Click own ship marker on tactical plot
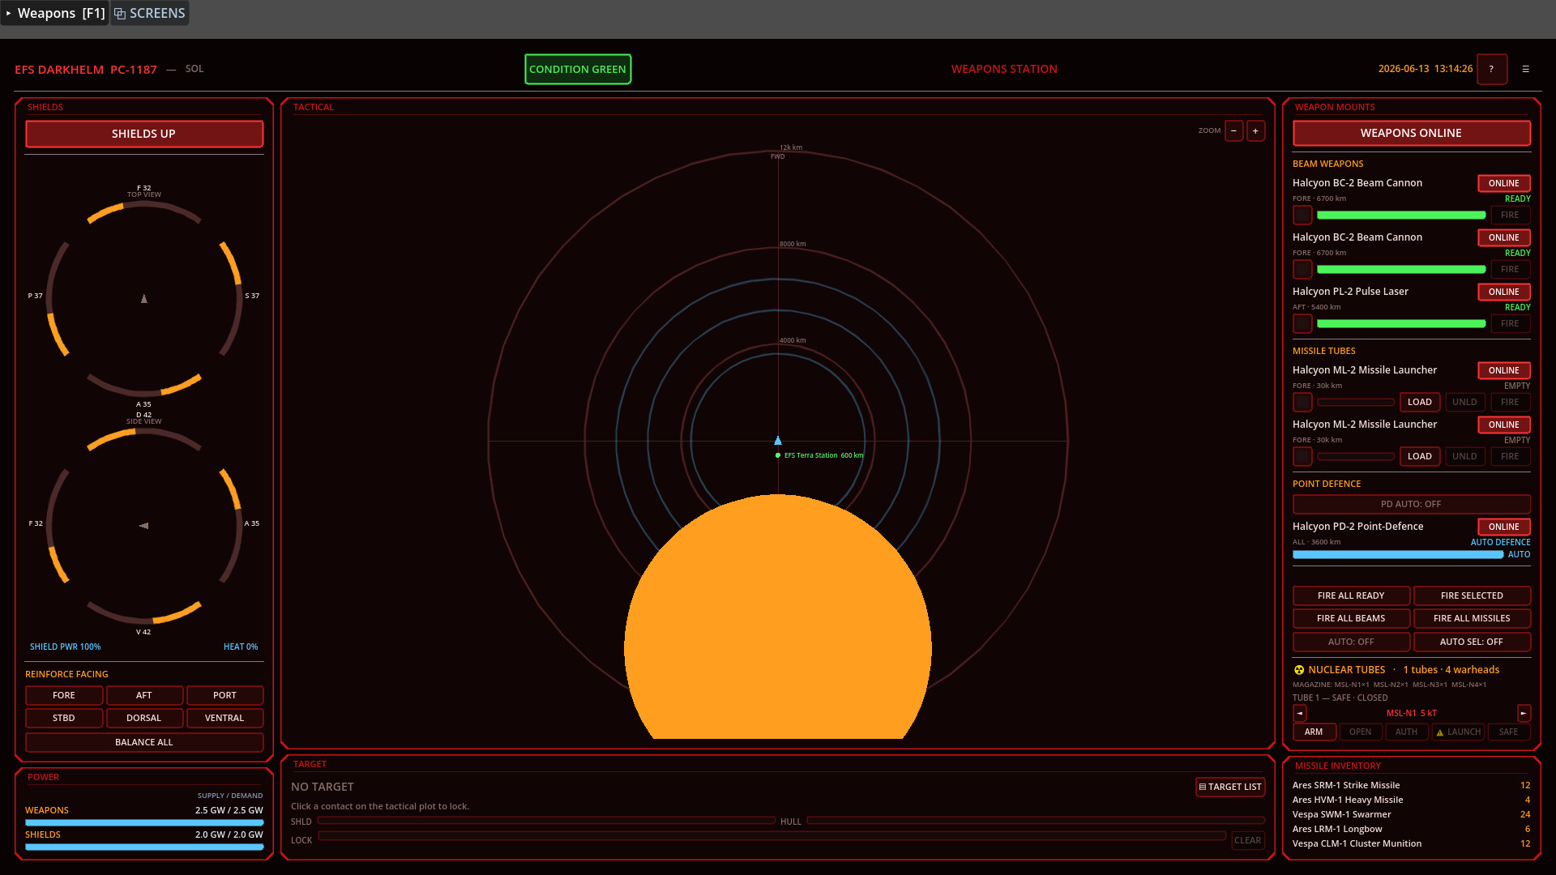 pyautogui.click(x=778, y=441)
